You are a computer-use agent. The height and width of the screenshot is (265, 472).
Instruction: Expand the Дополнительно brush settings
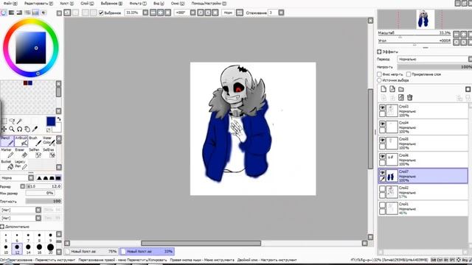(2, 227)
